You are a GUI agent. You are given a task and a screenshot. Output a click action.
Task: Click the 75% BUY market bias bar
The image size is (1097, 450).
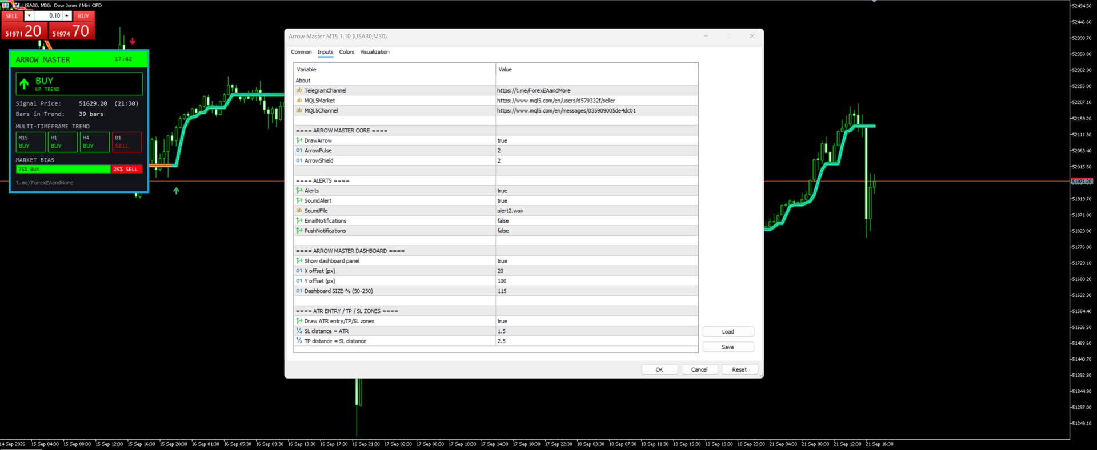(63, 170)
